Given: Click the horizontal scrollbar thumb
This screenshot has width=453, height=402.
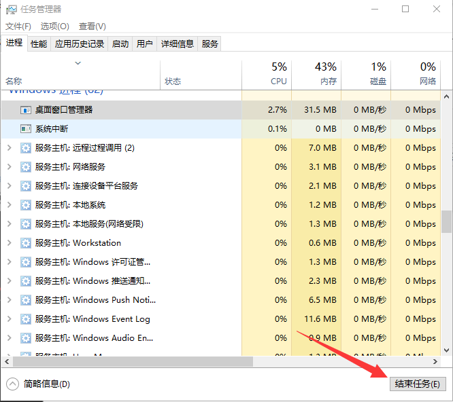Looking at the screenshot, I should click(x=133, y=362).
